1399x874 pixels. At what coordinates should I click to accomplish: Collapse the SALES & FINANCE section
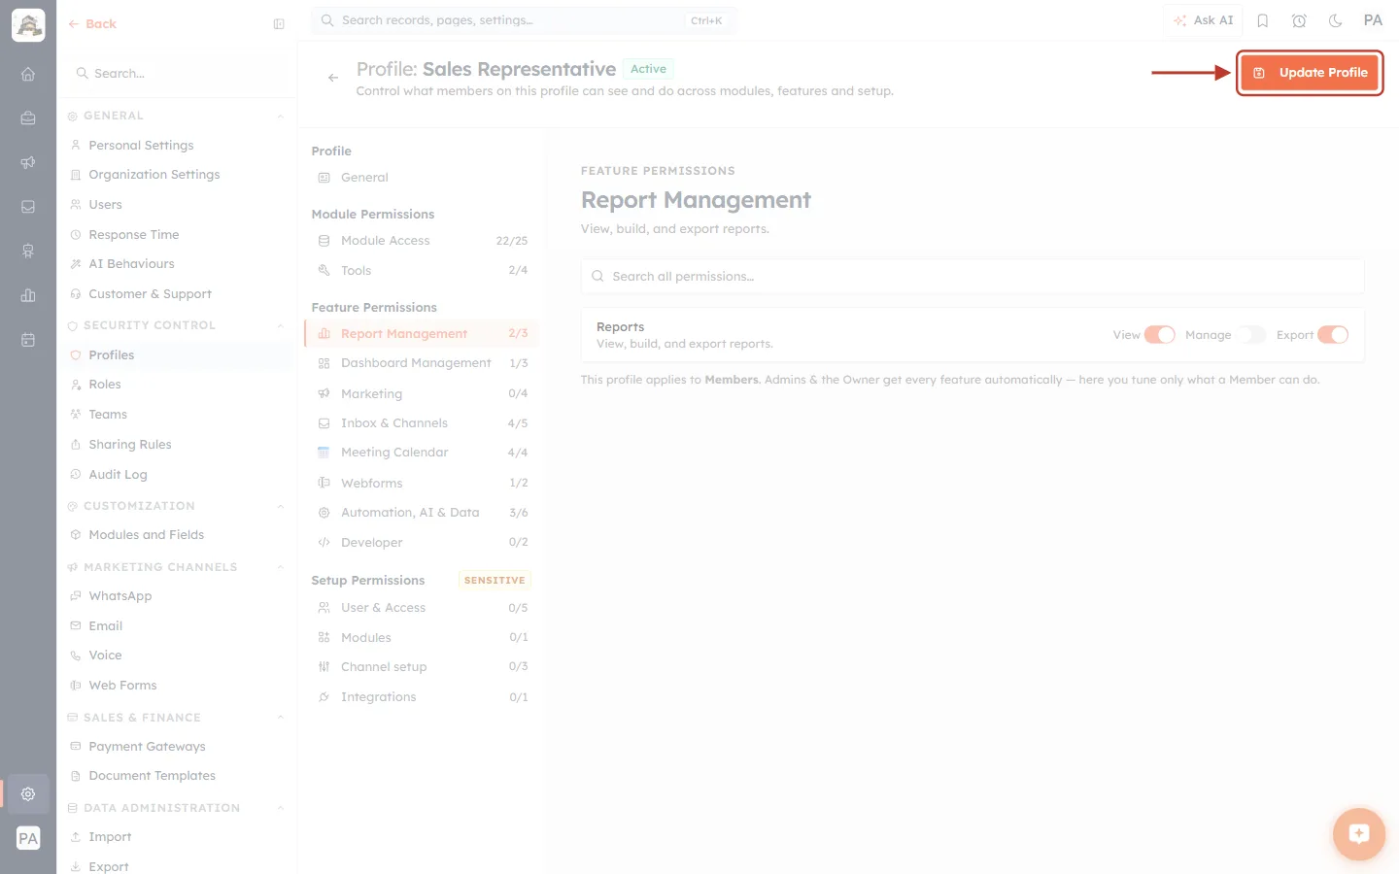281,719
